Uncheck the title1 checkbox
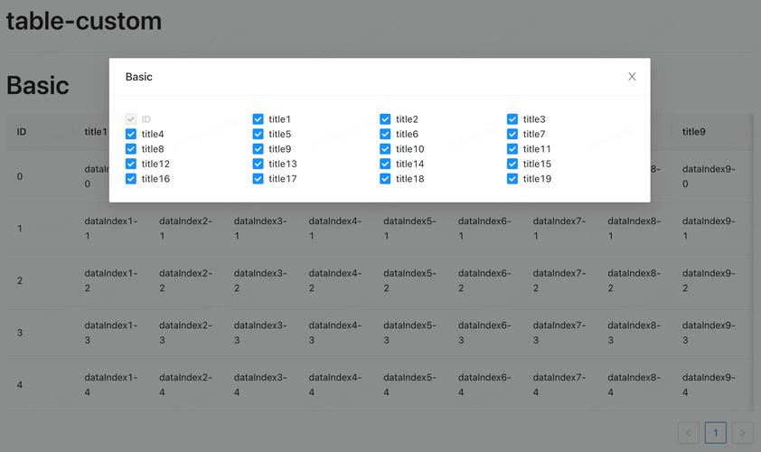 pos(258,119)
